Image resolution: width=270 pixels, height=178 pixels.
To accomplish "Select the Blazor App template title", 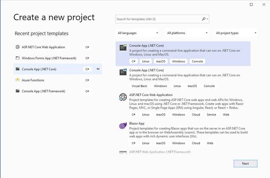I will (137, 123).
